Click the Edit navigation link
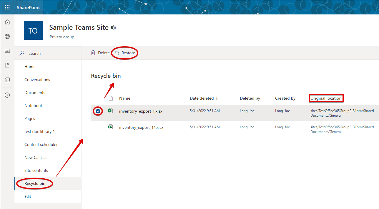 (28, 196)
